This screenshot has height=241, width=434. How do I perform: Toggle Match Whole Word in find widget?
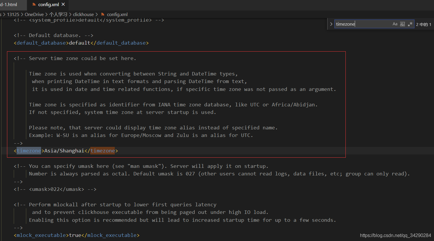pyautogui.click(x=403, y=24)
